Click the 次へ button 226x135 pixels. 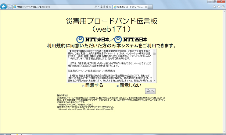(150, 91)
